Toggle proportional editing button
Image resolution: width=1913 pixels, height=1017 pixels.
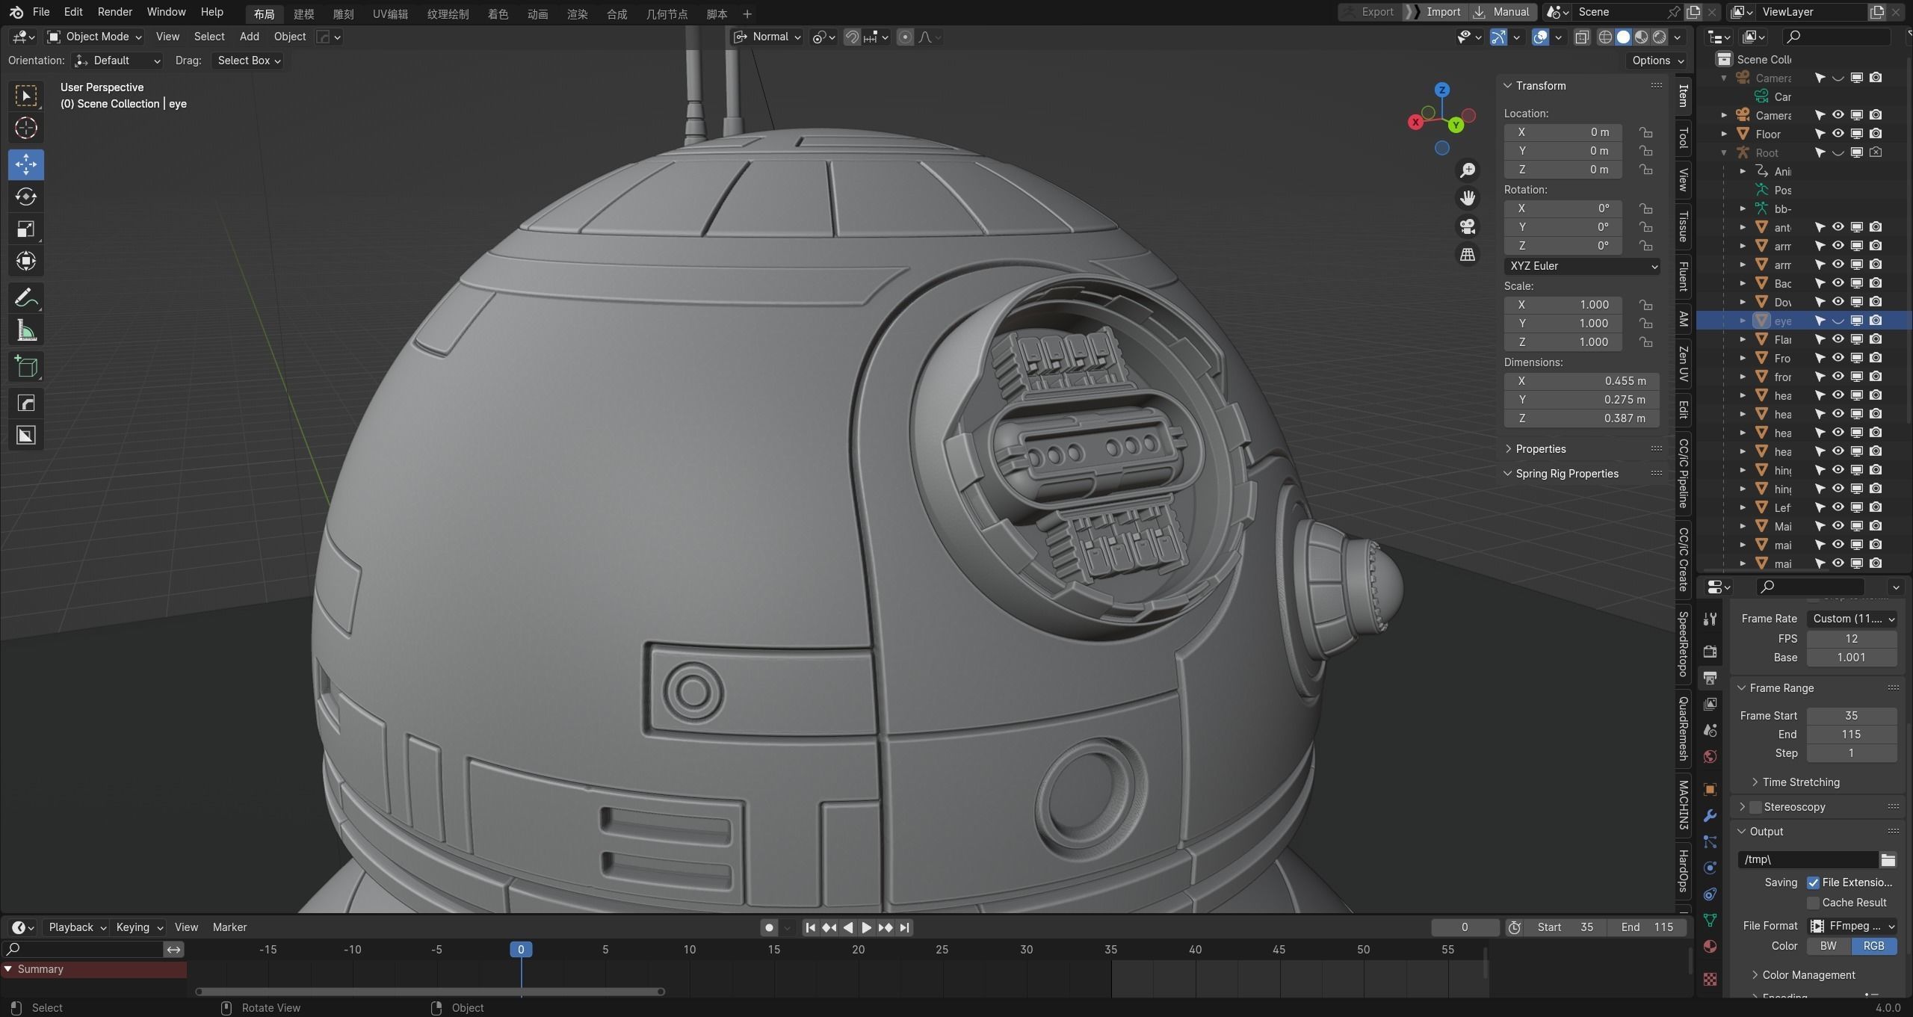pos(905,37)
